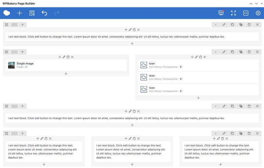Click the WPBakery cloud logo
Image resolution: width=264 pixels, height=168 pixels.
tap(7, 13)
